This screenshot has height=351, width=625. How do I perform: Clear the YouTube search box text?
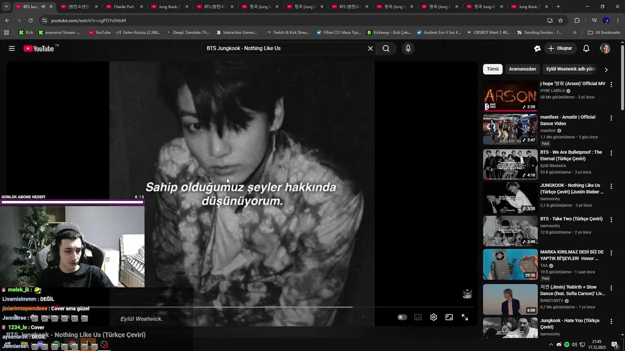click(370, 48)
